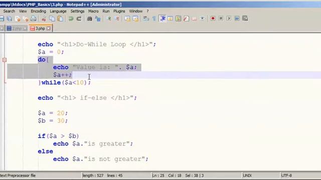This screenshot has height=180, width=321.
Task: Click Run macro multiple times icon
Action: [x=237, y=18]
